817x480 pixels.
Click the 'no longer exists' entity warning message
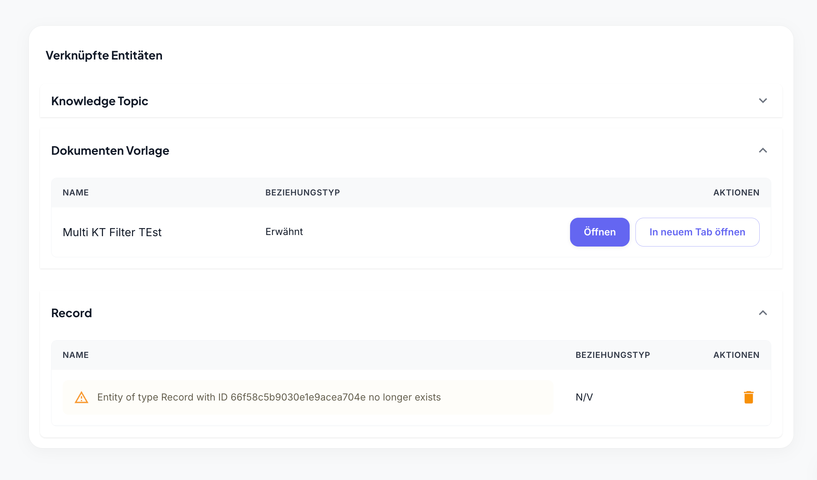click(x=269, y=397)
